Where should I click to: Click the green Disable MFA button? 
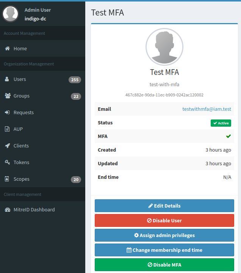[164, 265]
